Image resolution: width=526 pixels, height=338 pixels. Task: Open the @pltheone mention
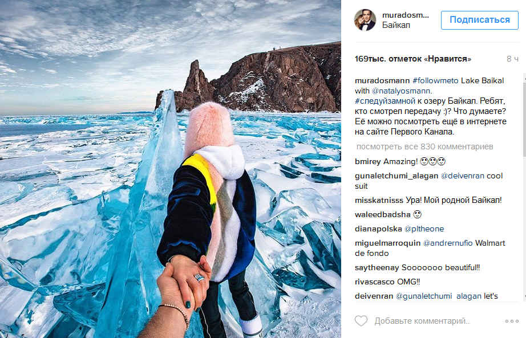[x=424, y=229]
